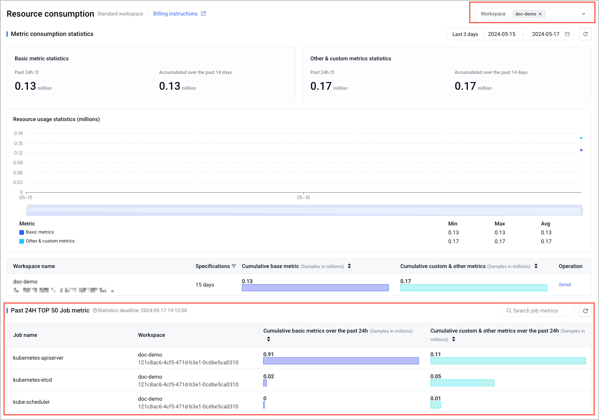599x420 pixels.
Task: Select the kubernetes-apiserver job name
Action: (x=38, y=358)
